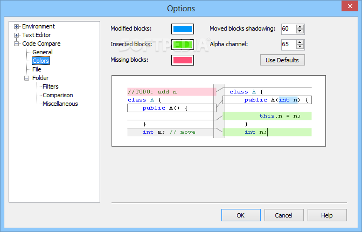Open the Comparison settings page
This screenshot has width=362, height=232.
[x=58, y=95]
